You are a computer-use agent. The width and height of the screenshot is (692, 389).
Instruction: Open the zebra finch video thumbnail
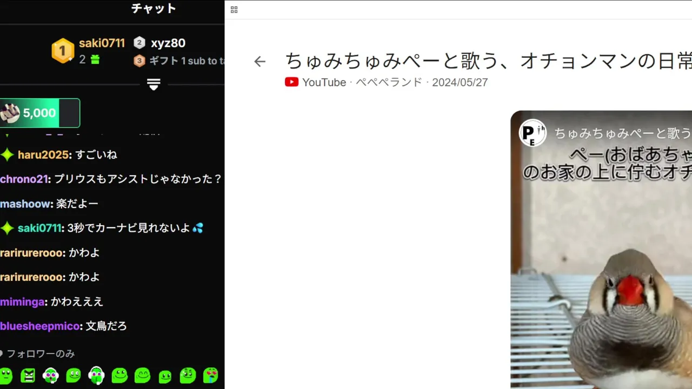point(601,250)
